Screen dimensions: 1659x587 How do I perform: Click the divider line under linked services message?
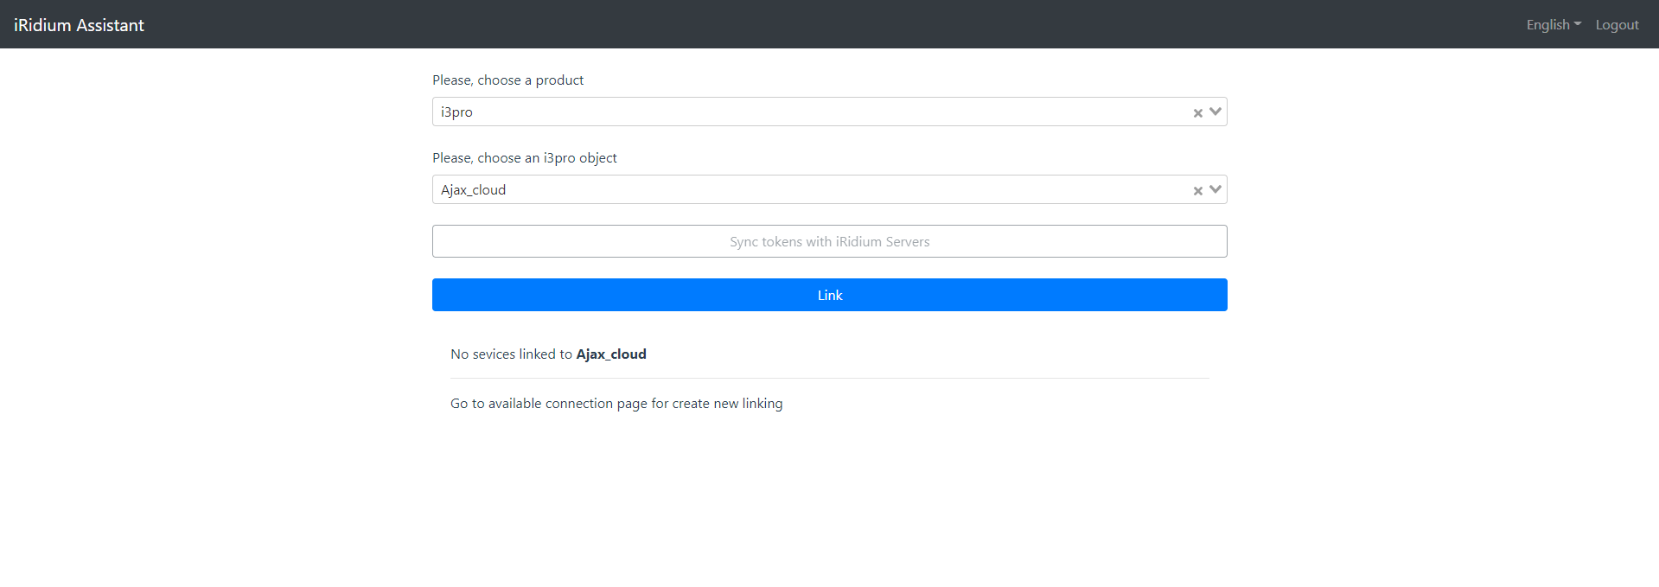coord(829,378)
